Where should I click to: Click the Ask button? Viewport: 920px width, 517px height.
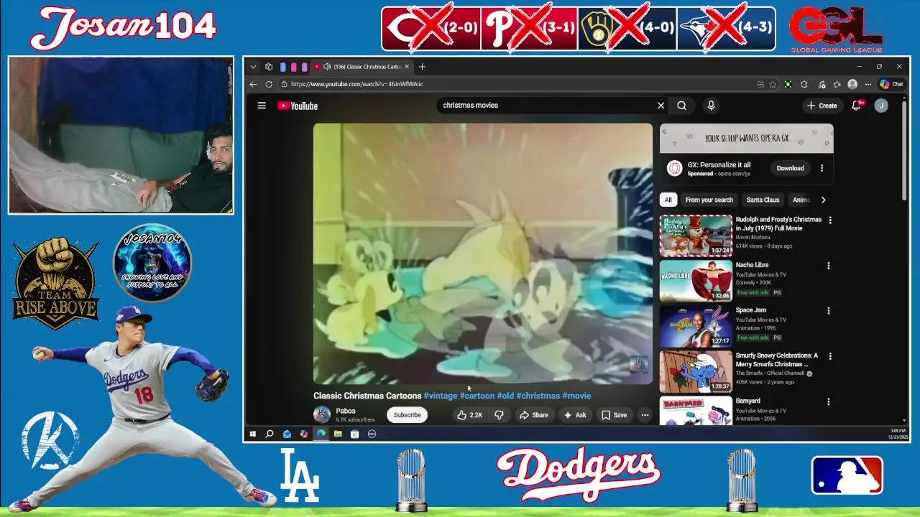pos(575,415)
